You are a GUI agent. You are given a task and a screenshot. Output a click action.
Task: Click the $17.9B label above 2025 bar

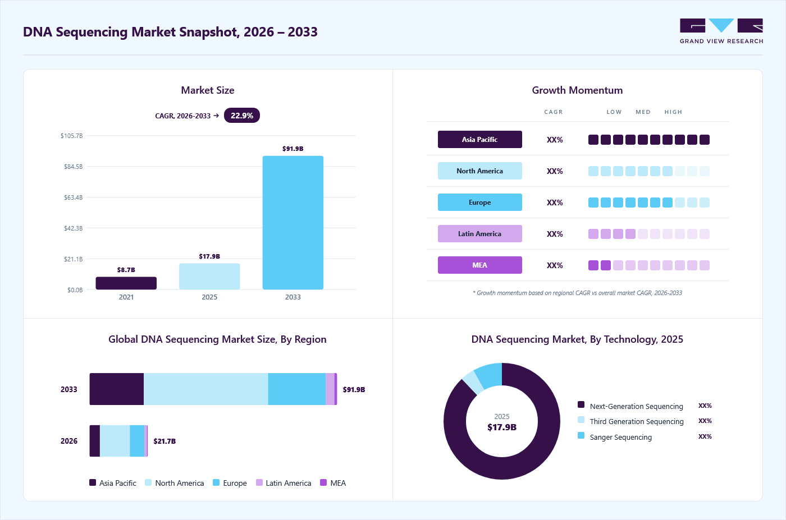point(209,256)
